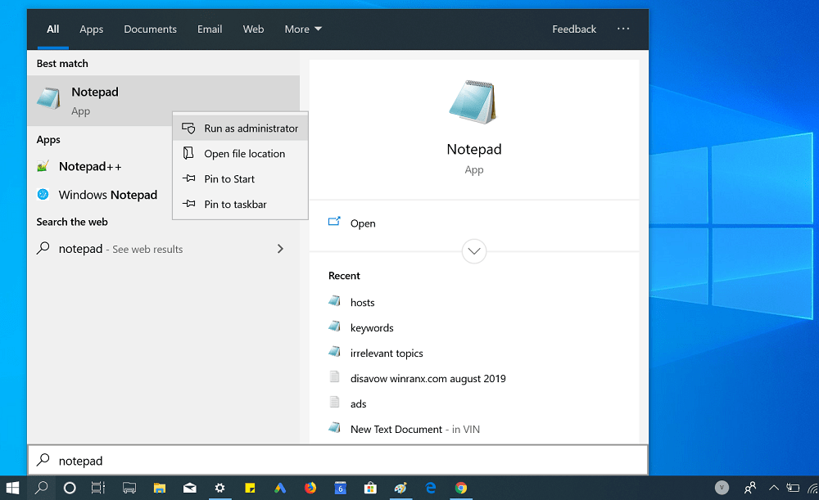Open Task View on the taskbar

coord(98,488)
